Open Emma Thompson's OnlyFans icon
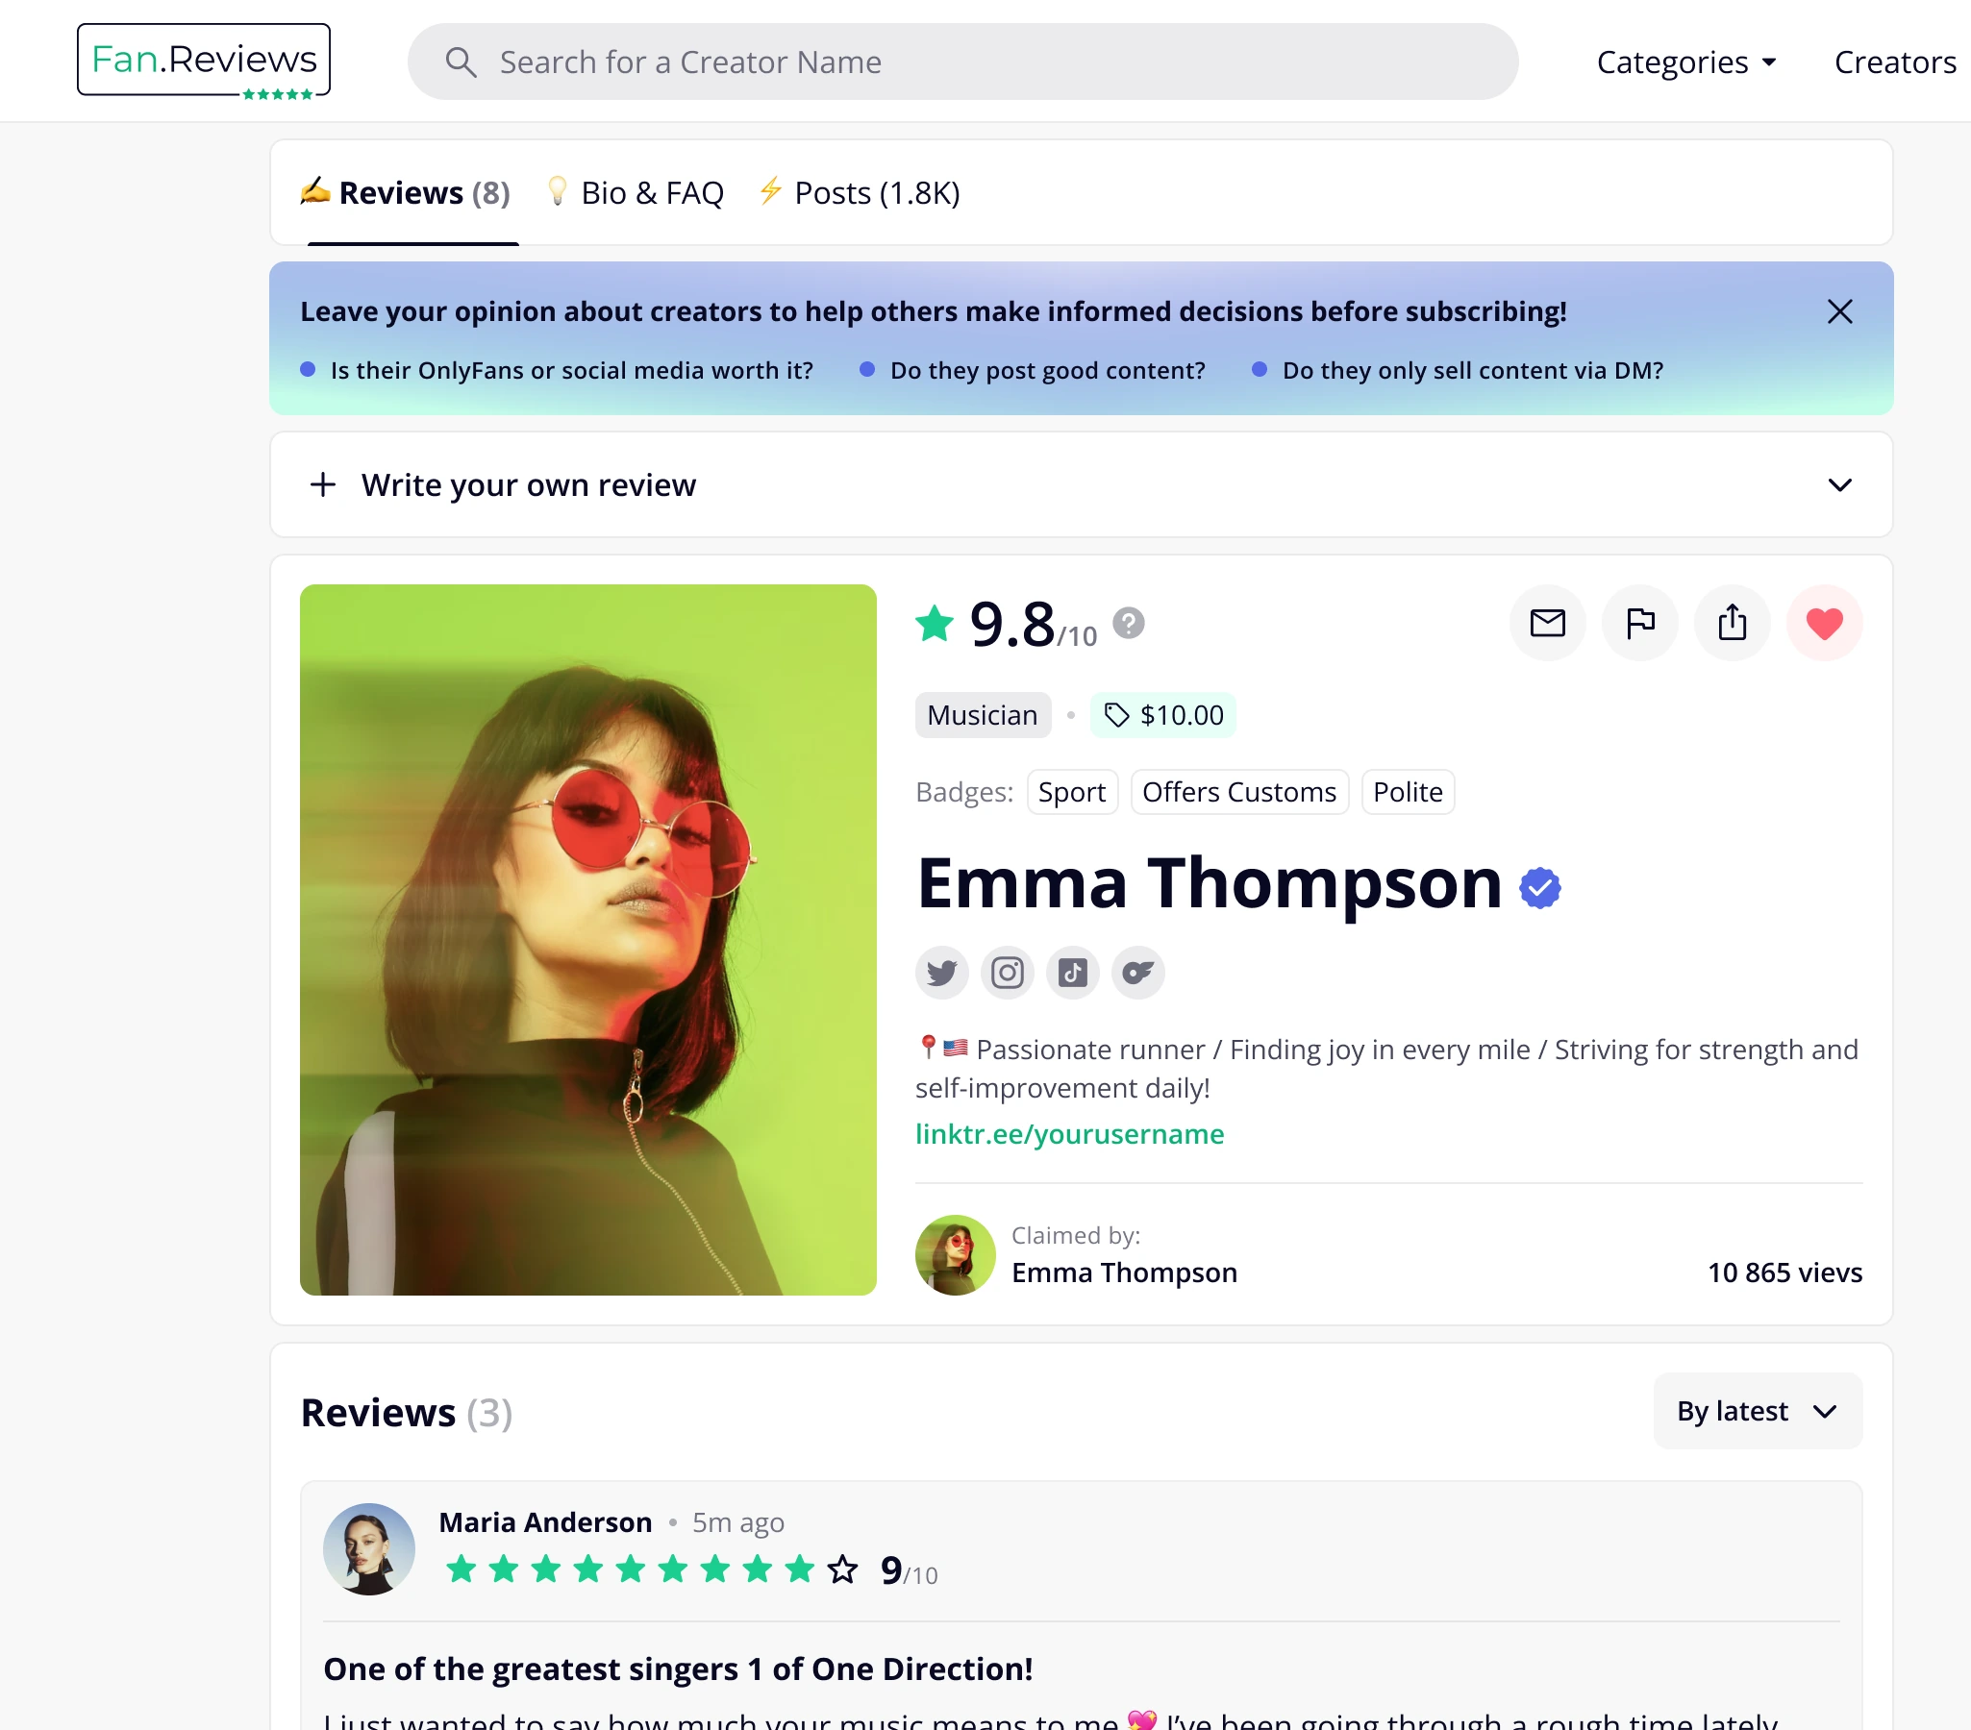The width and height of the screenshot is (1971, 1730). tap(1138, 973)
